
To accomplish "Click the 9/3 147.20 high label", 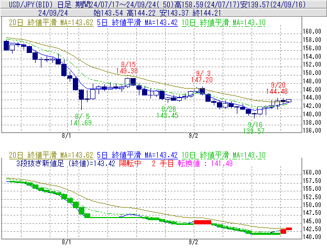I will (x=202, y=77).
